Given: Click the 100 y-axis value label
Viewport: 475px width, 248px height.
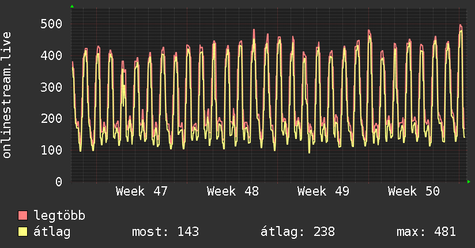Looking at the screenshot, I should coord(51,150).
